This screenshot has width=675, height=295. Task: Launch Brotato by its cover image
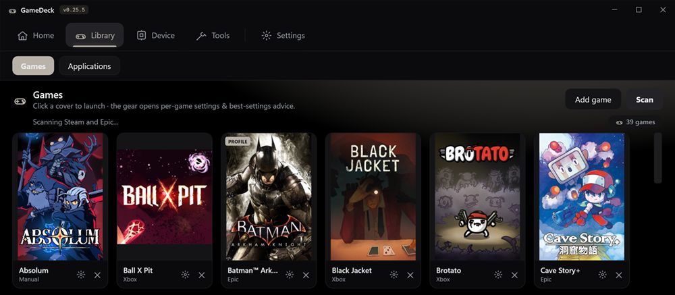[477, 197]
